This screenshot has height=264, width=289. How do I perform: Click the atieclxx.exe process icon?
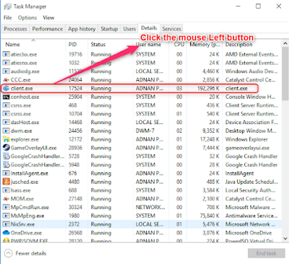point(6,54)
